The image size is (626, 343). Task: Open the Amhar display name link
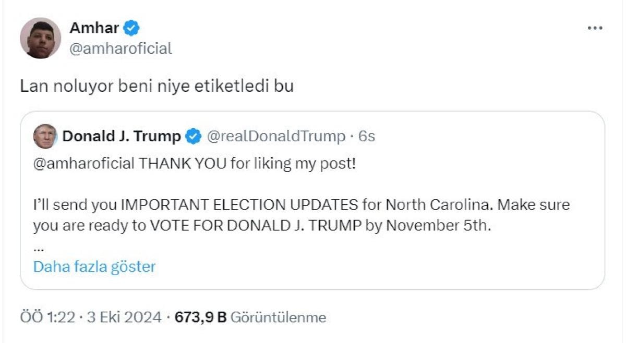coord(94,28)
